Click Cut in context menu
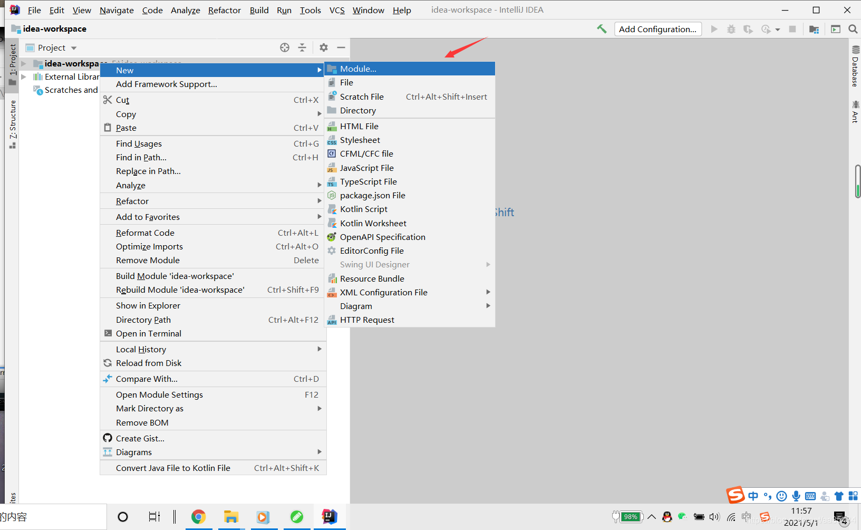The width and height of the screenshot is (861, 530). point(213,100)
